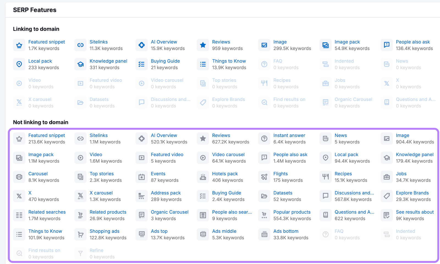Viewport: 440px width, 264px height.
Task: Click the Recipes icon showing 15.1K keywords
Action: (x=325, y=177)
